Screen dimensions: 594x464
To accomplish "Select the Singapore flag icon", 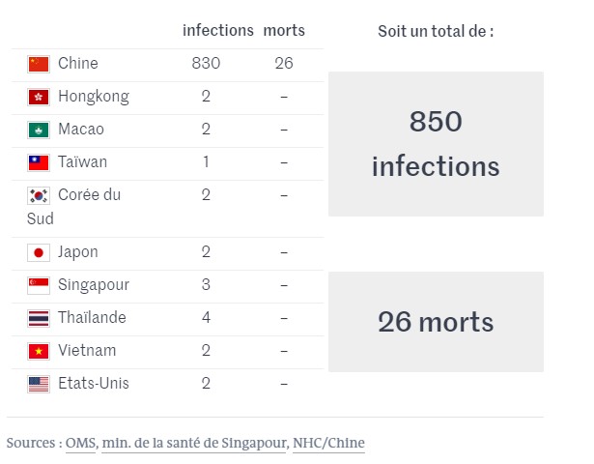I will point(38,286).
